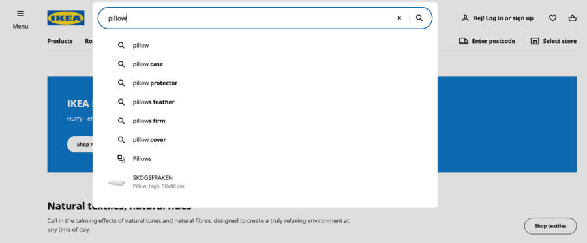
Task: Open the favourites heart icon
Action: [552, 18]
